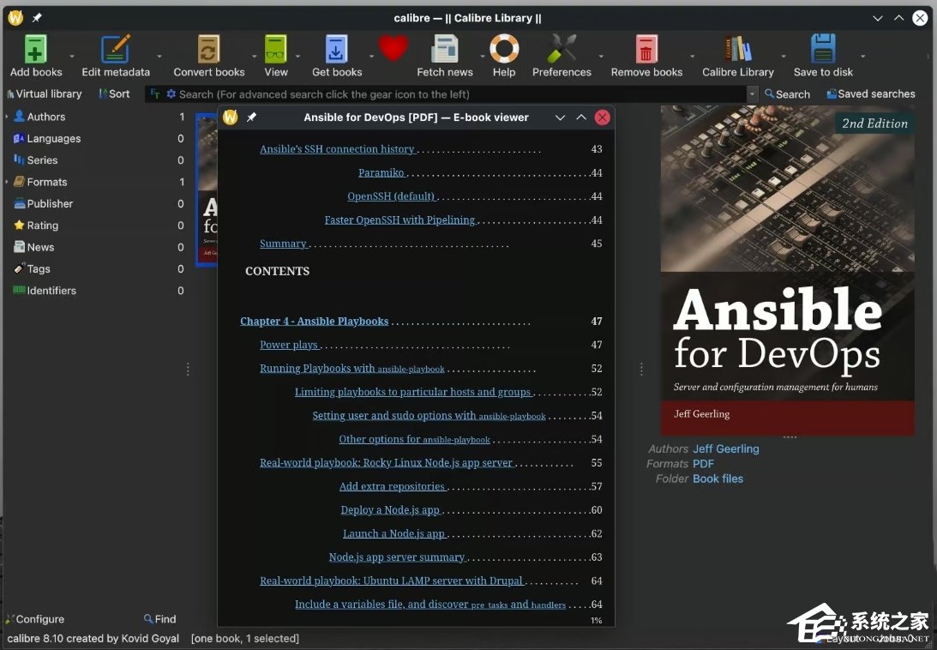Expand the Formats category

tap(7, 182)
